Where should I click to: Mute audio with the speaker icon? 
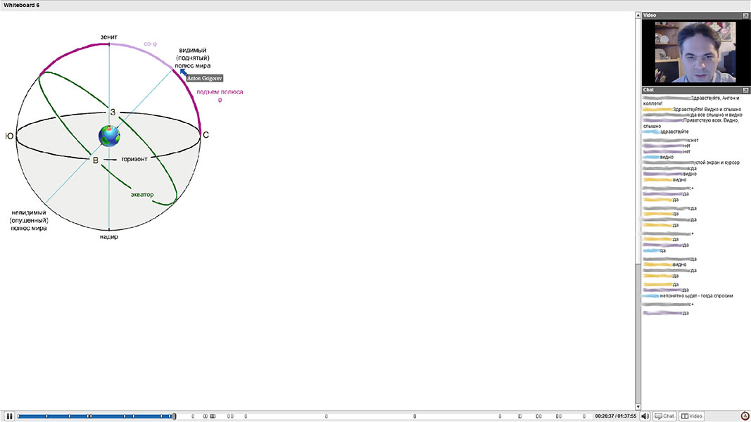coord(645,416)
